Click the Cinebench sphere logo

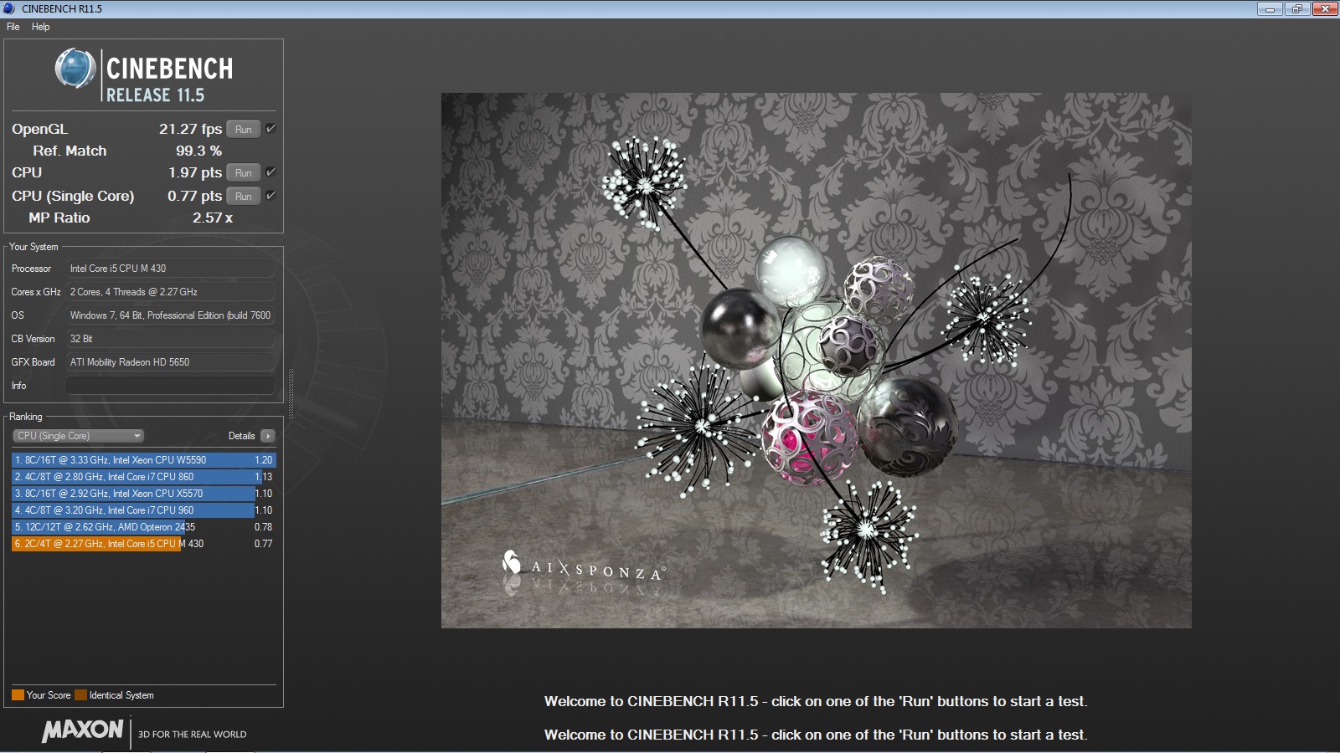(75, 69)
